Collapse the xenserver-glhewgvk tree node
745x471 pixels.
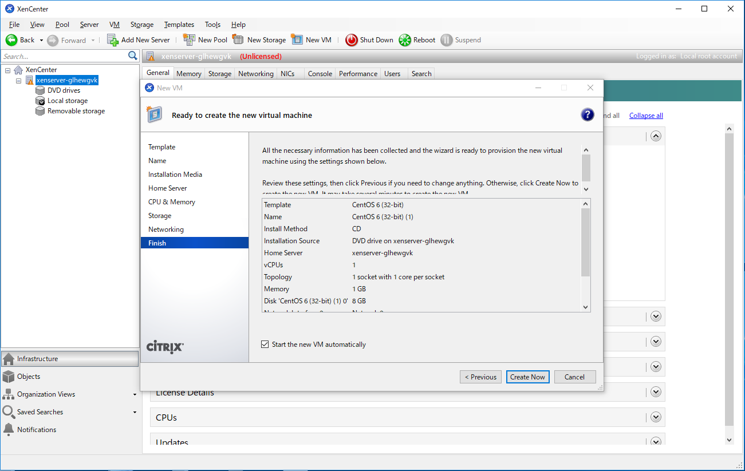pyautogui.click(x=19, y=81)
